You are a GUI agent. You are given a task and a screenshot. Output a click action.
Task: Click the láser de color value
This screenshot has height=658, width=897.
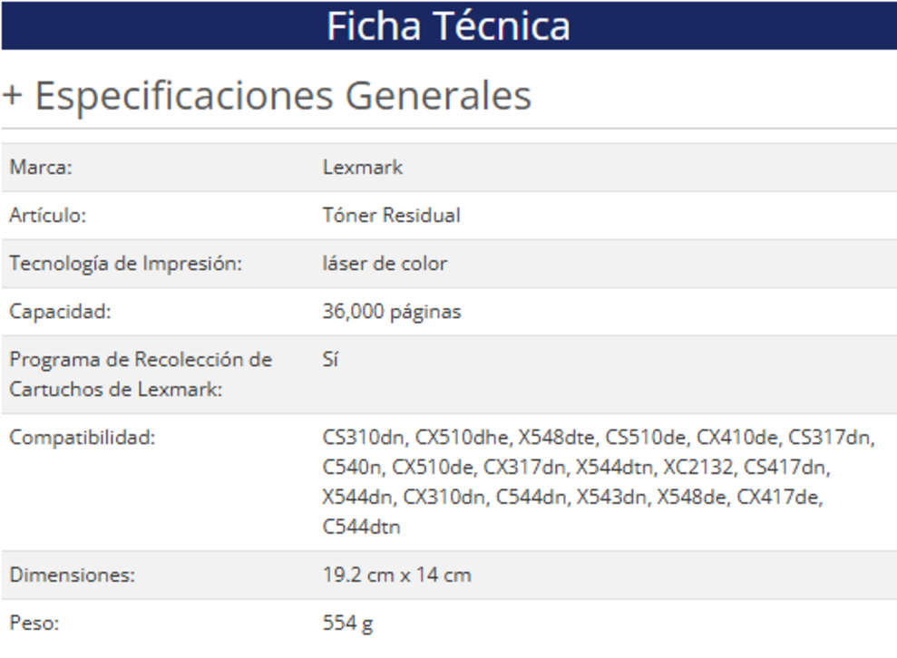(x=385, y=264)
